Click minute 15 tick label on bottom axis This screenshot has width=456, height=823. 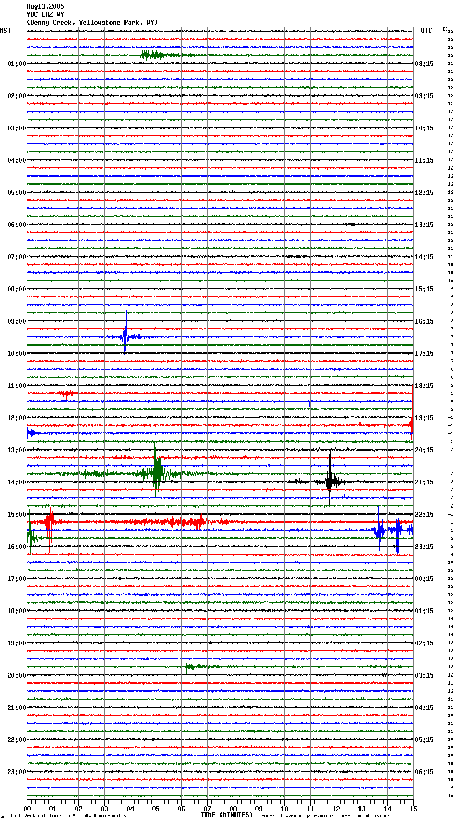point(413,809)
